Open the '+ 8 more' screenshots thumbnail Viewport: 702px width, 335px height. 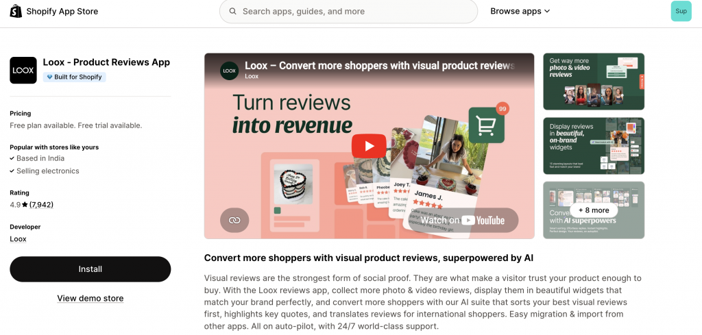594,210
